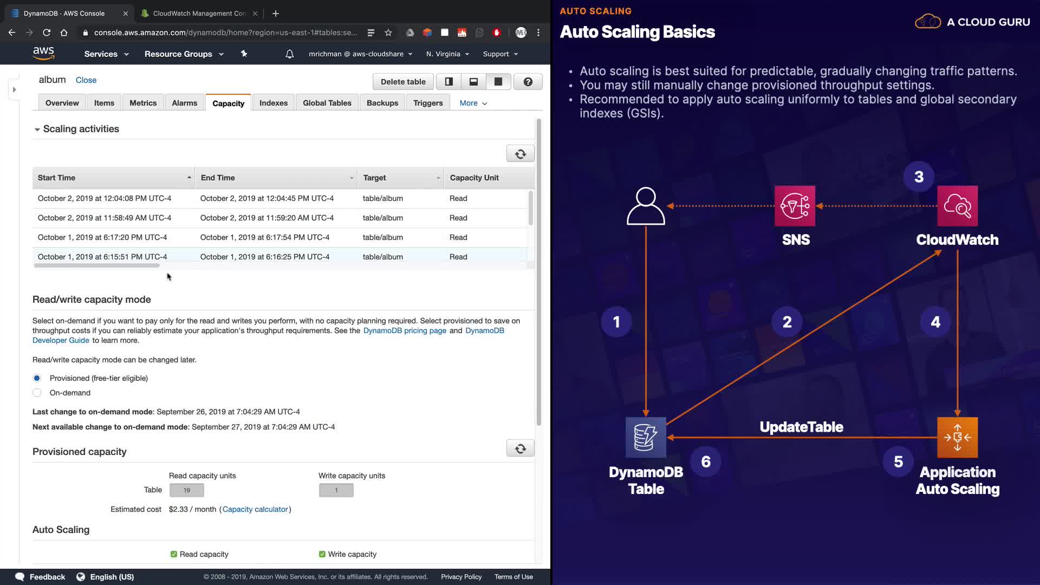Screen dimensions: 1040x585
Task: Switch to the full-screen panel layout icon
Action: tap(498, 82)
